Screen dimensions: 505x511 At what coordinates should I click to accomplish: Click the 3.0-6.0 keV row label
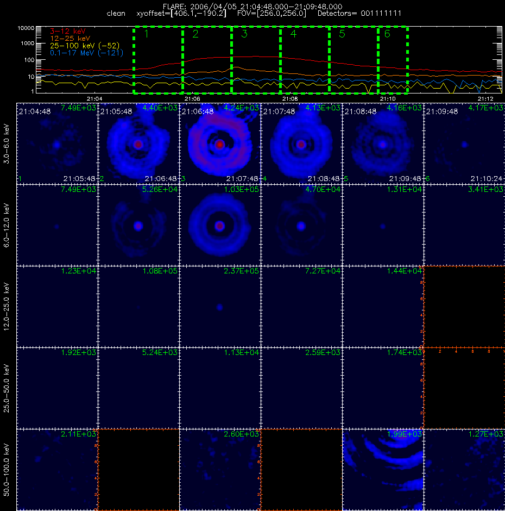(7, 144)
